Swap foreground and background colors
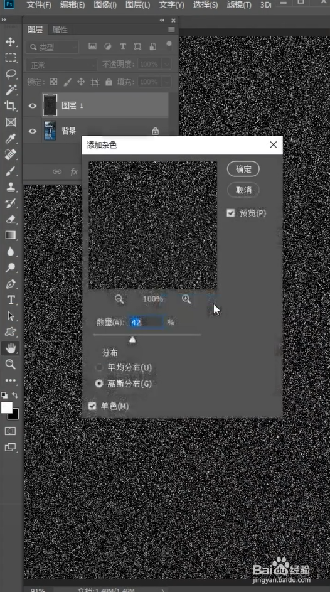 15,396
